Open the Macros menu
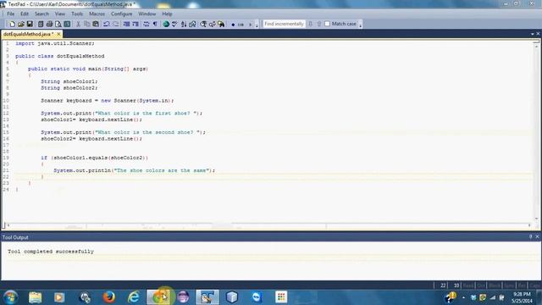Viewport: 542px width, 305px height. point(97,14)
